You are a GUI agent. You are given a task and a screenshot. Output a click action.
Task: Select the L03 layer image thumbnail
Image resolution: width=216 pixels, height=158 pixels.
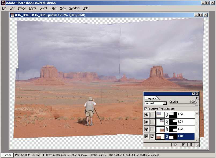[160, 122]
